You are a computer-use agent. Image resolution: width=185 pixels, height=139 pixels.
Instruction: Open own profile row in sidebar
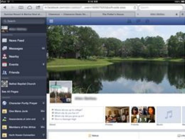click(x=23, y=29)
